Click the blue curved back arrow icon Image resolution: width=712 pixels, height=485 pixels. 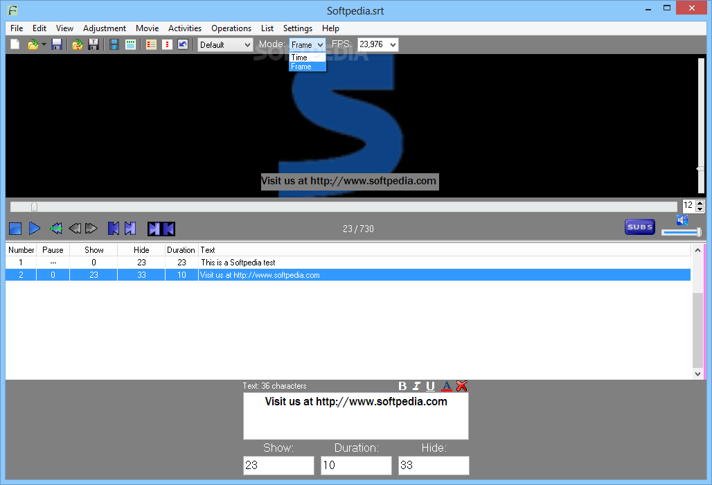[183, 44]
